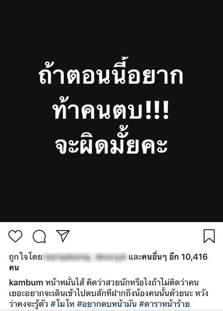Open the hashtag #อยากตบหน้ามัน
Viewport: 223px width, 311px height.
[x=107, y=304]
